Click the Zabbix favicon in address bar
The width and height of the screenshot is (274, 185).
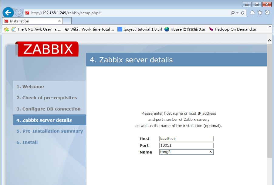click(27, 13)
